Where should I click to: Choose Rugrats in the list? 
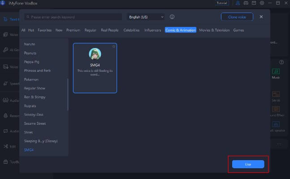coord(30,106)
